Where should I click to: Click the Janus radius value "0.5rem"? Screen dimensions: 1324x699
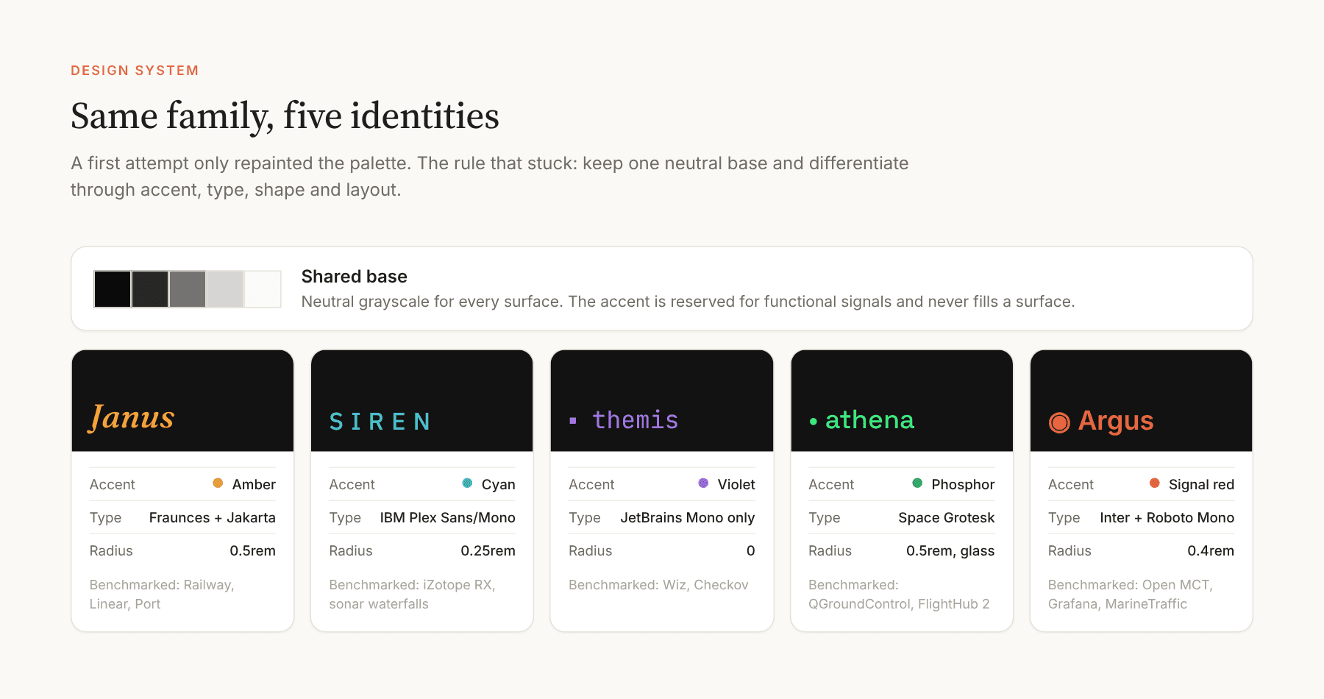coord(253,551)
